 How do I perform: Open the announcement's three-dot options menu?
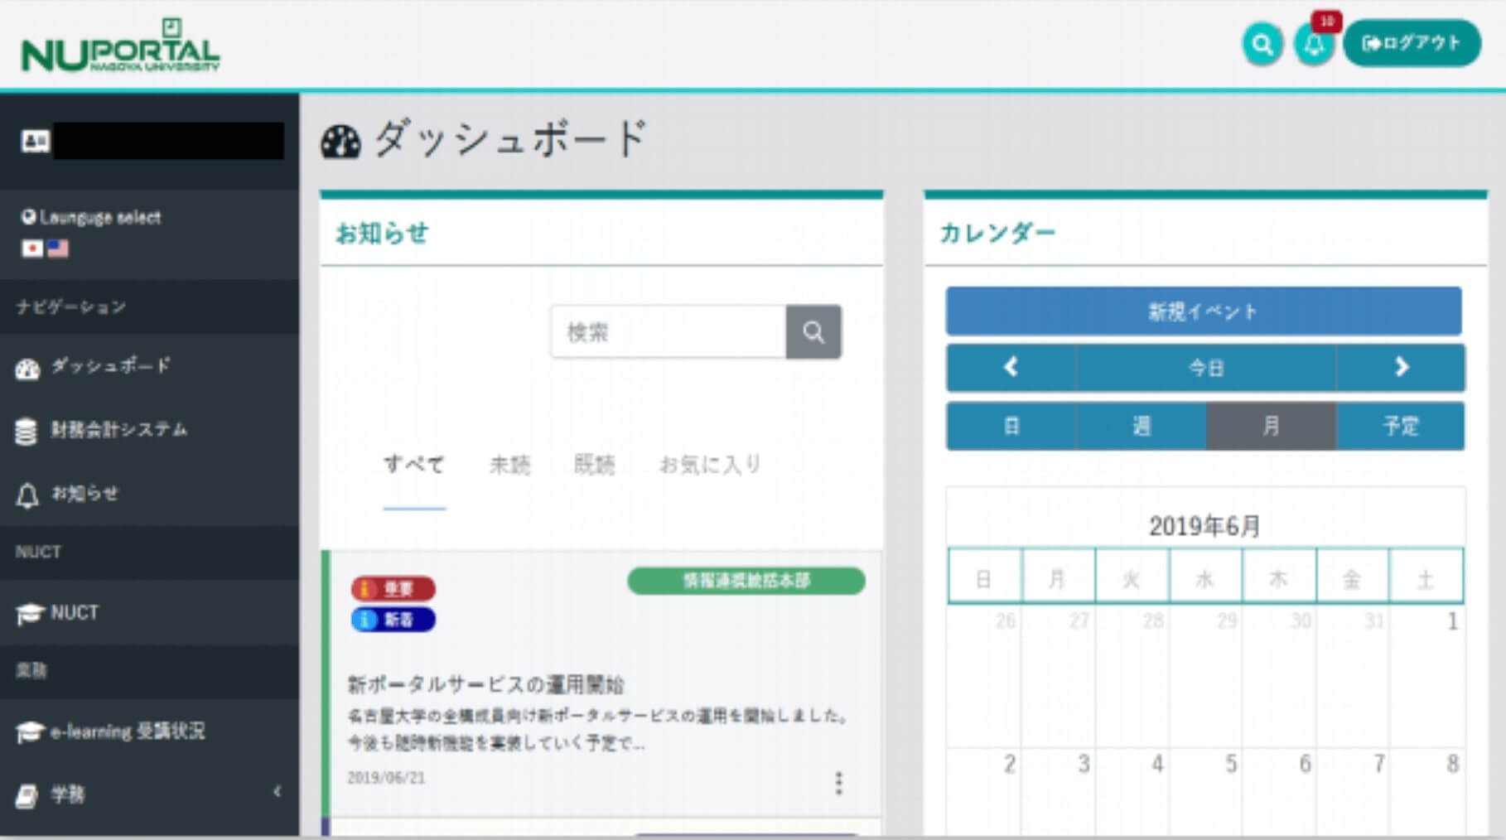coord(840,782)
